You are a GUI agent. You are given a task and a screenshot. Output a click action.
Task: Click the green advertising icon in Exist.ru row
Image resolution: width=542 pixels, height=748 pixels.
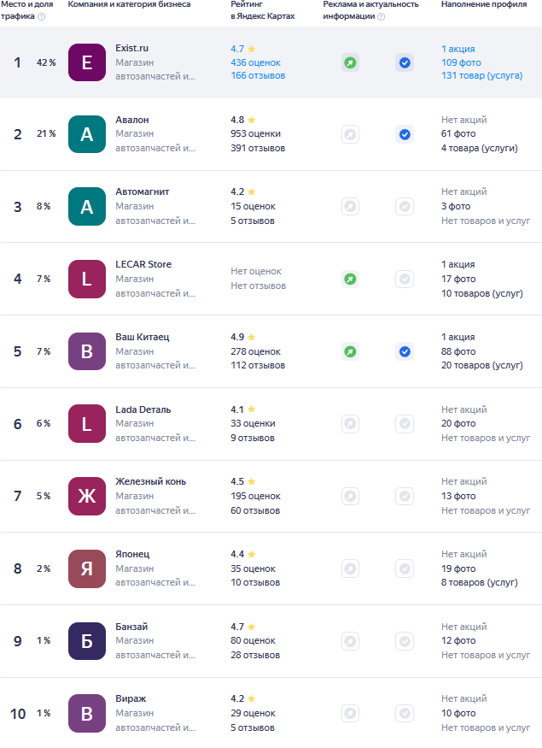pos(350,62)
